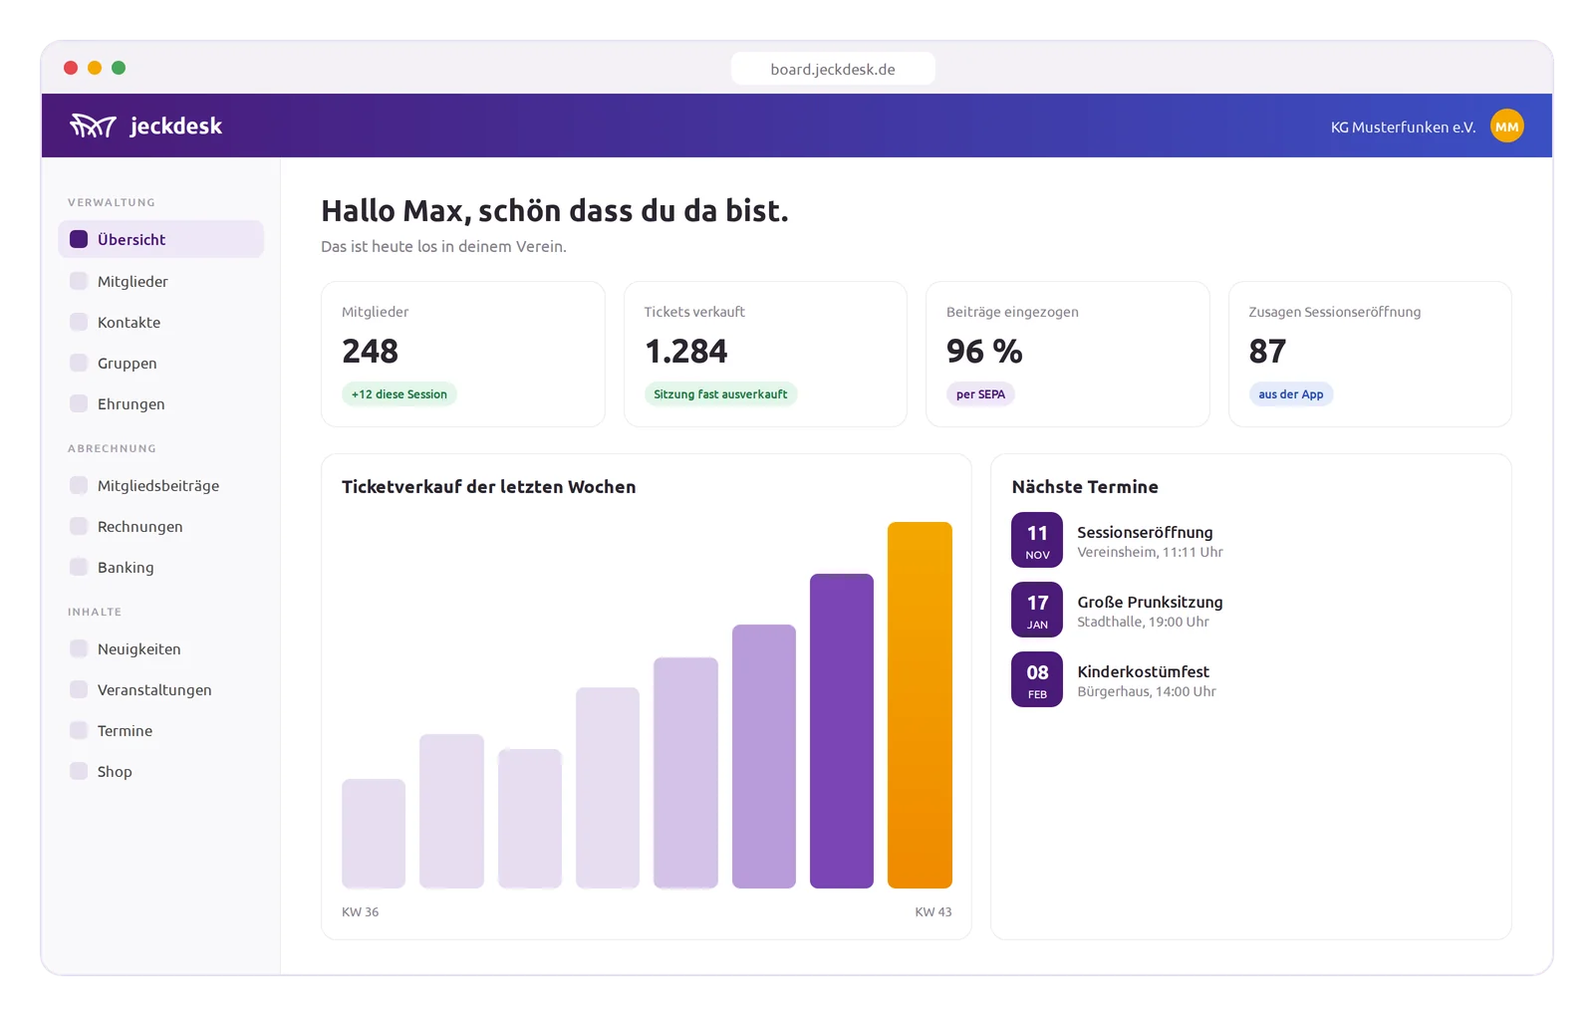Click the Termine sidebar icon

tap(79, 730)
